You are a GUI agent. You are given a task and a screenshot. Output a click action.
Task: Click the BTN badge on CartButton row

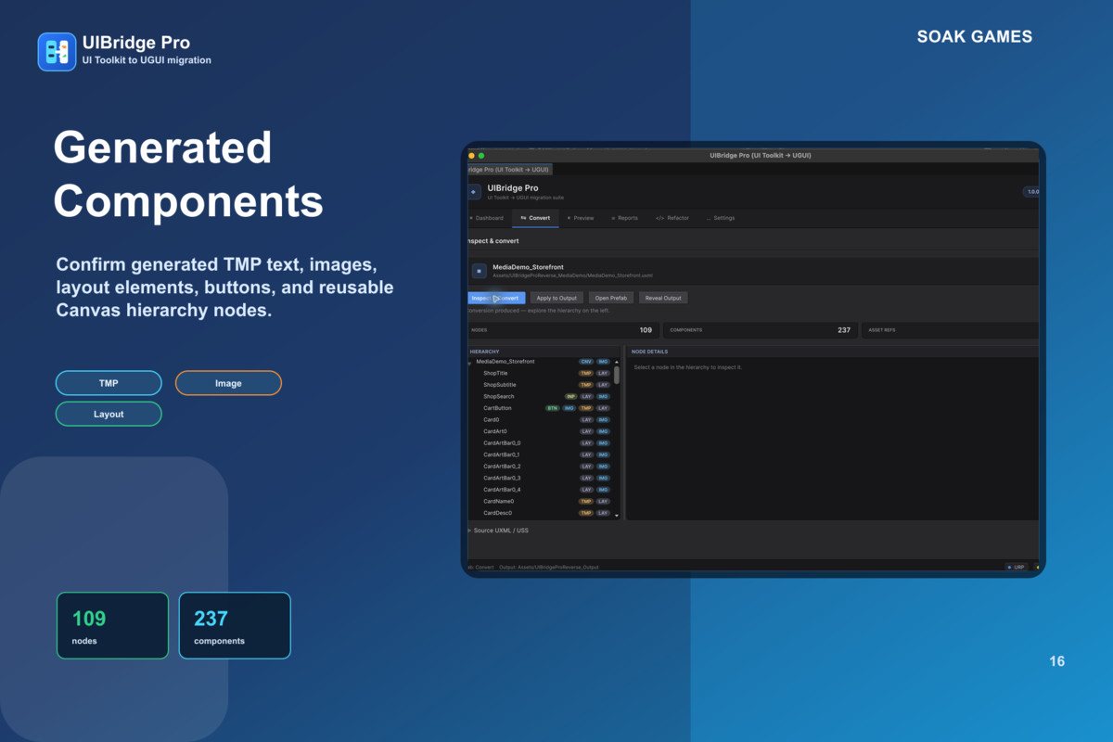coord(553,408)
